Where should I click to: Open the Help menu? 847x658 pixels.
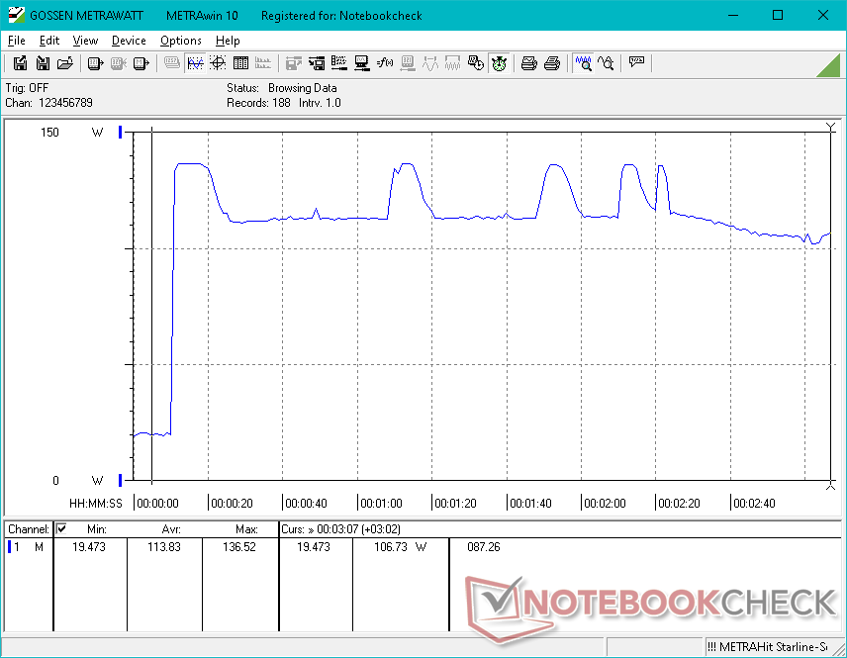[228, 41]
